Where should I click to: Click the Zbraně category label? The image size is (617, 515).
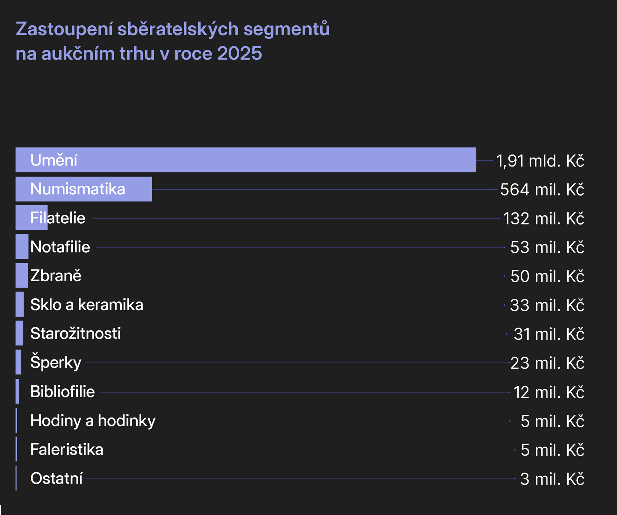pyautogui.click(x=56, y=276)
